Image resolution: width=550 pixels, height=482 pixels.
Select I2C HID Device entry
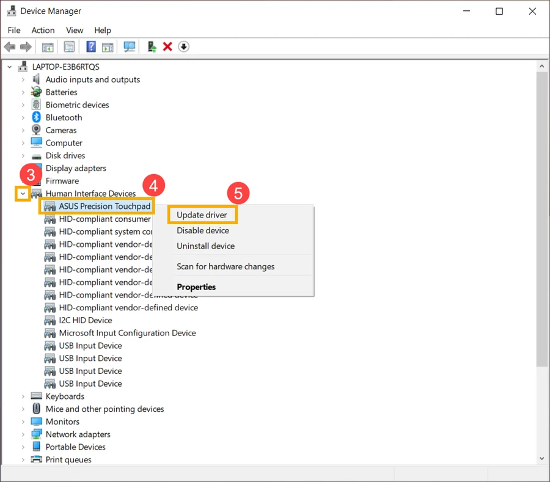pos(85,320)
